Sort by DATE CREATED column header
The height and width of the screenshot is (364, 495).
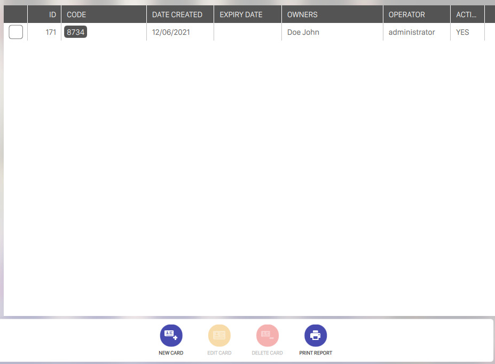click(177, 14)
